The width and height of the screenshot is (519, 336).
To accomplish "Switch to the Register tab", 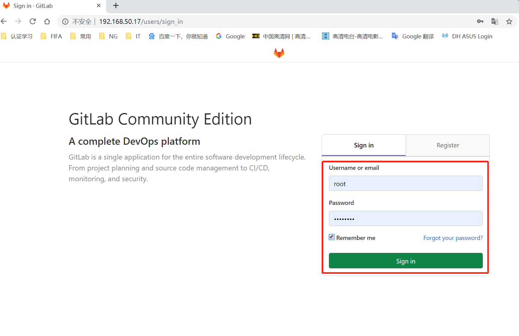I will tap(448, 145).
